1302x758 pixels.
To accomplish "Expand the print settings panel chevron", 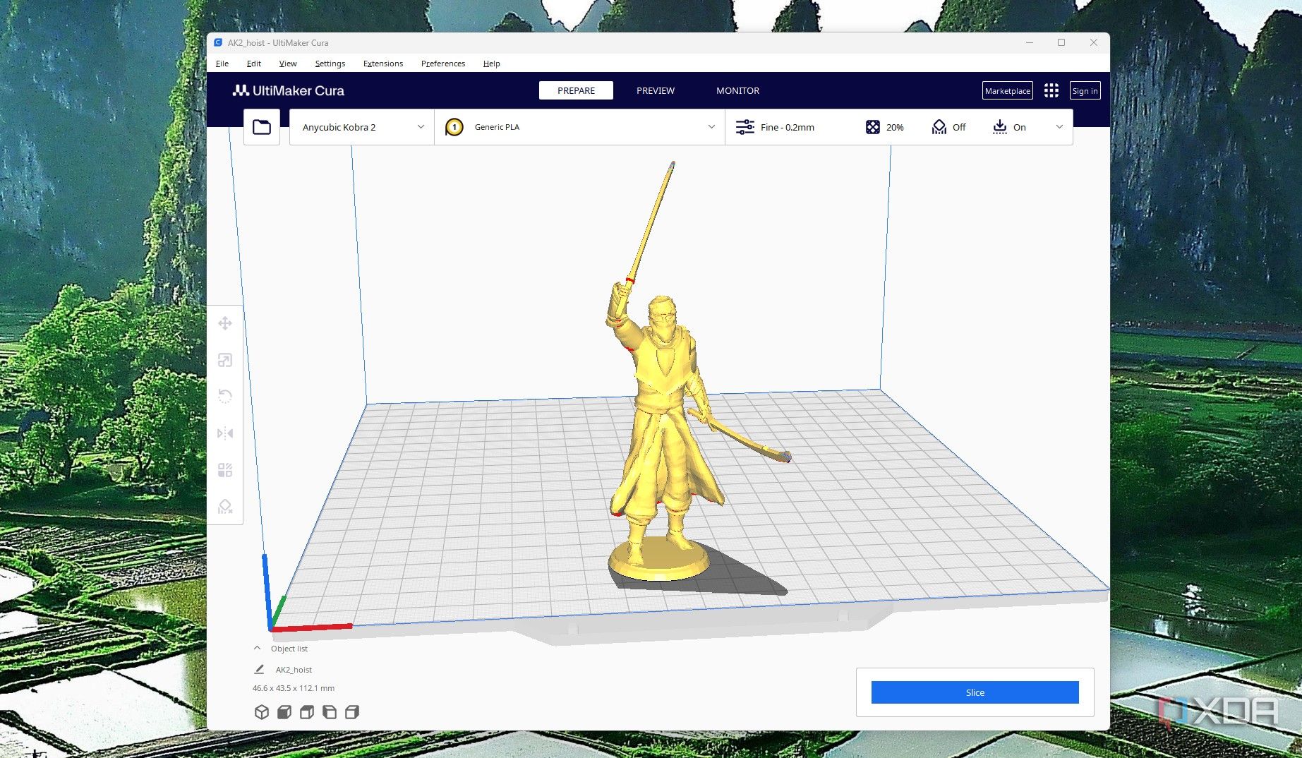I will coord(1059,127).
